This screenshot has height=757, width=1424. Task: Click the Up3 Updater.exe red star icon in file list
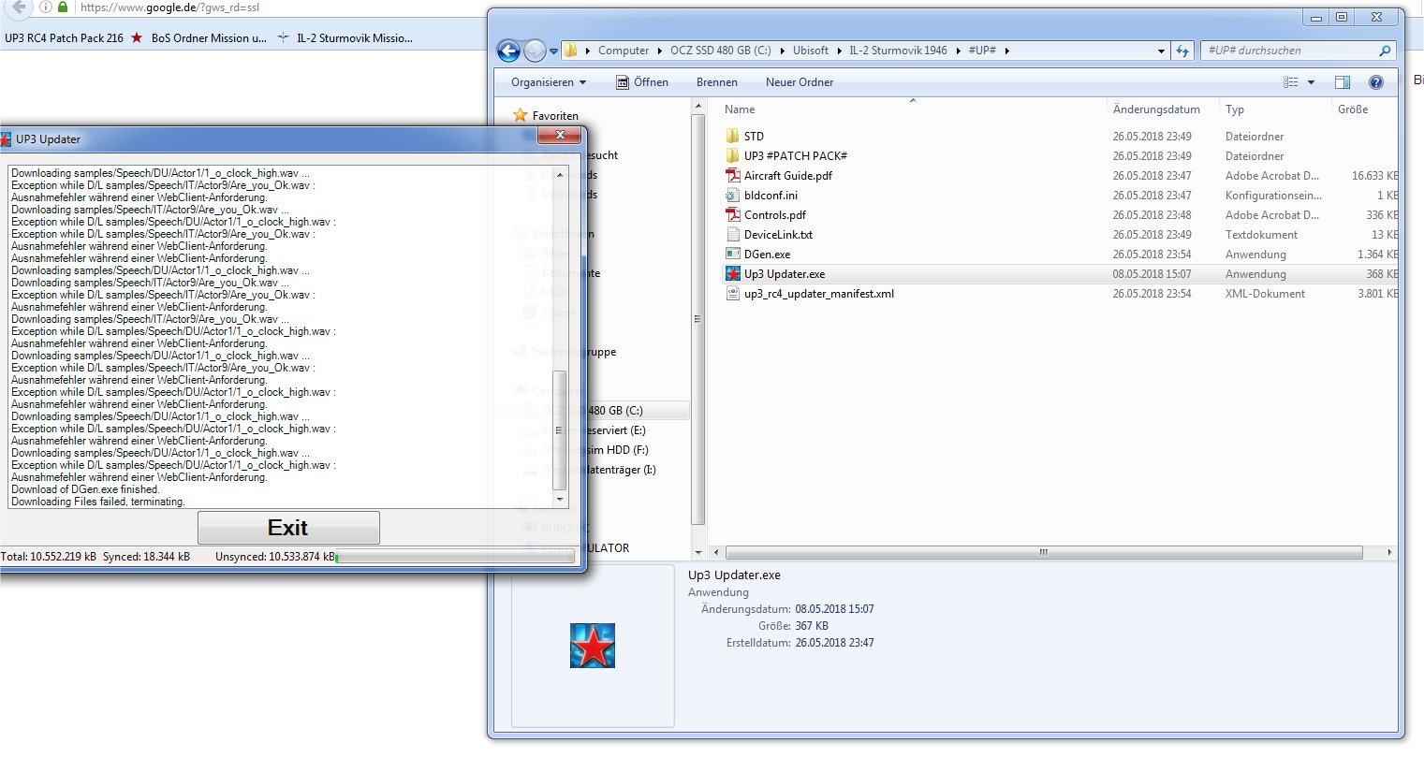pos(733,274)
